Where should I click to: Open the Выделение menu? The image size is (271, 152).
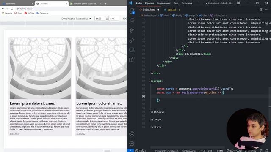coord(164,3)
